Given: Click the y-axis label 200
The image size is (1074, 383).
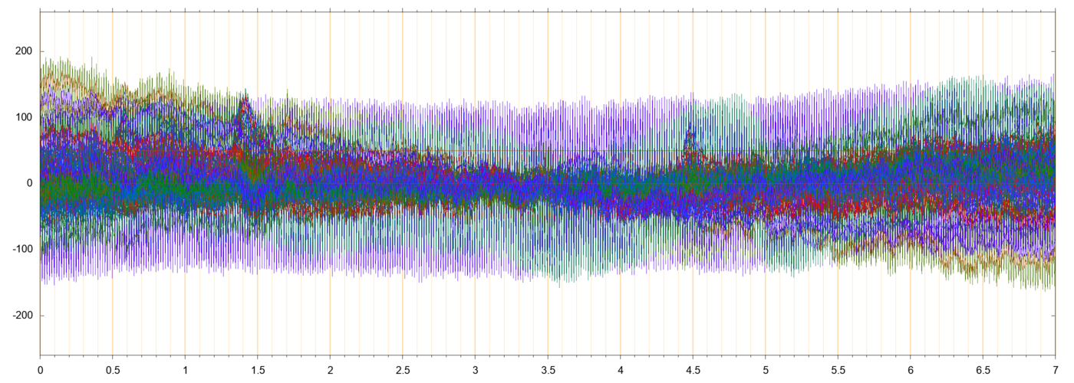Looking at the screenshot, I should [x=25, y=51].
